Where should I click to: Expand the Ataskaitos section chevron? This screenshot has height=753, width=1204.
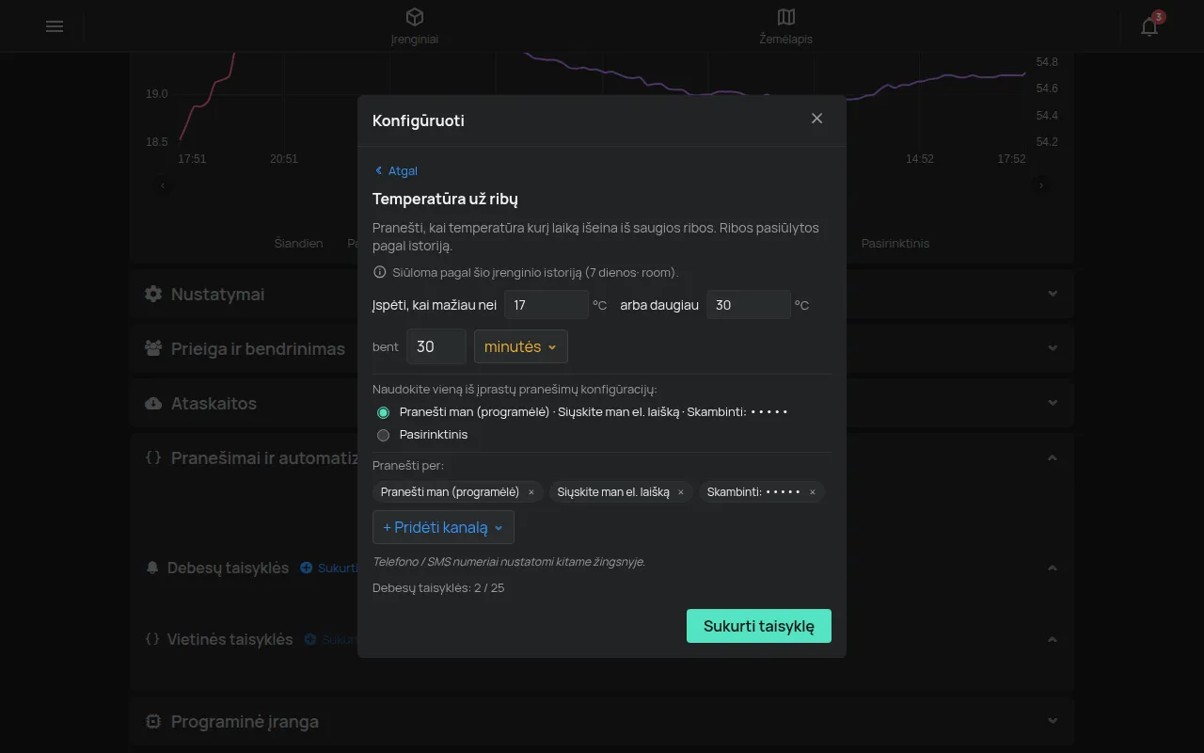pos(1053,403)
